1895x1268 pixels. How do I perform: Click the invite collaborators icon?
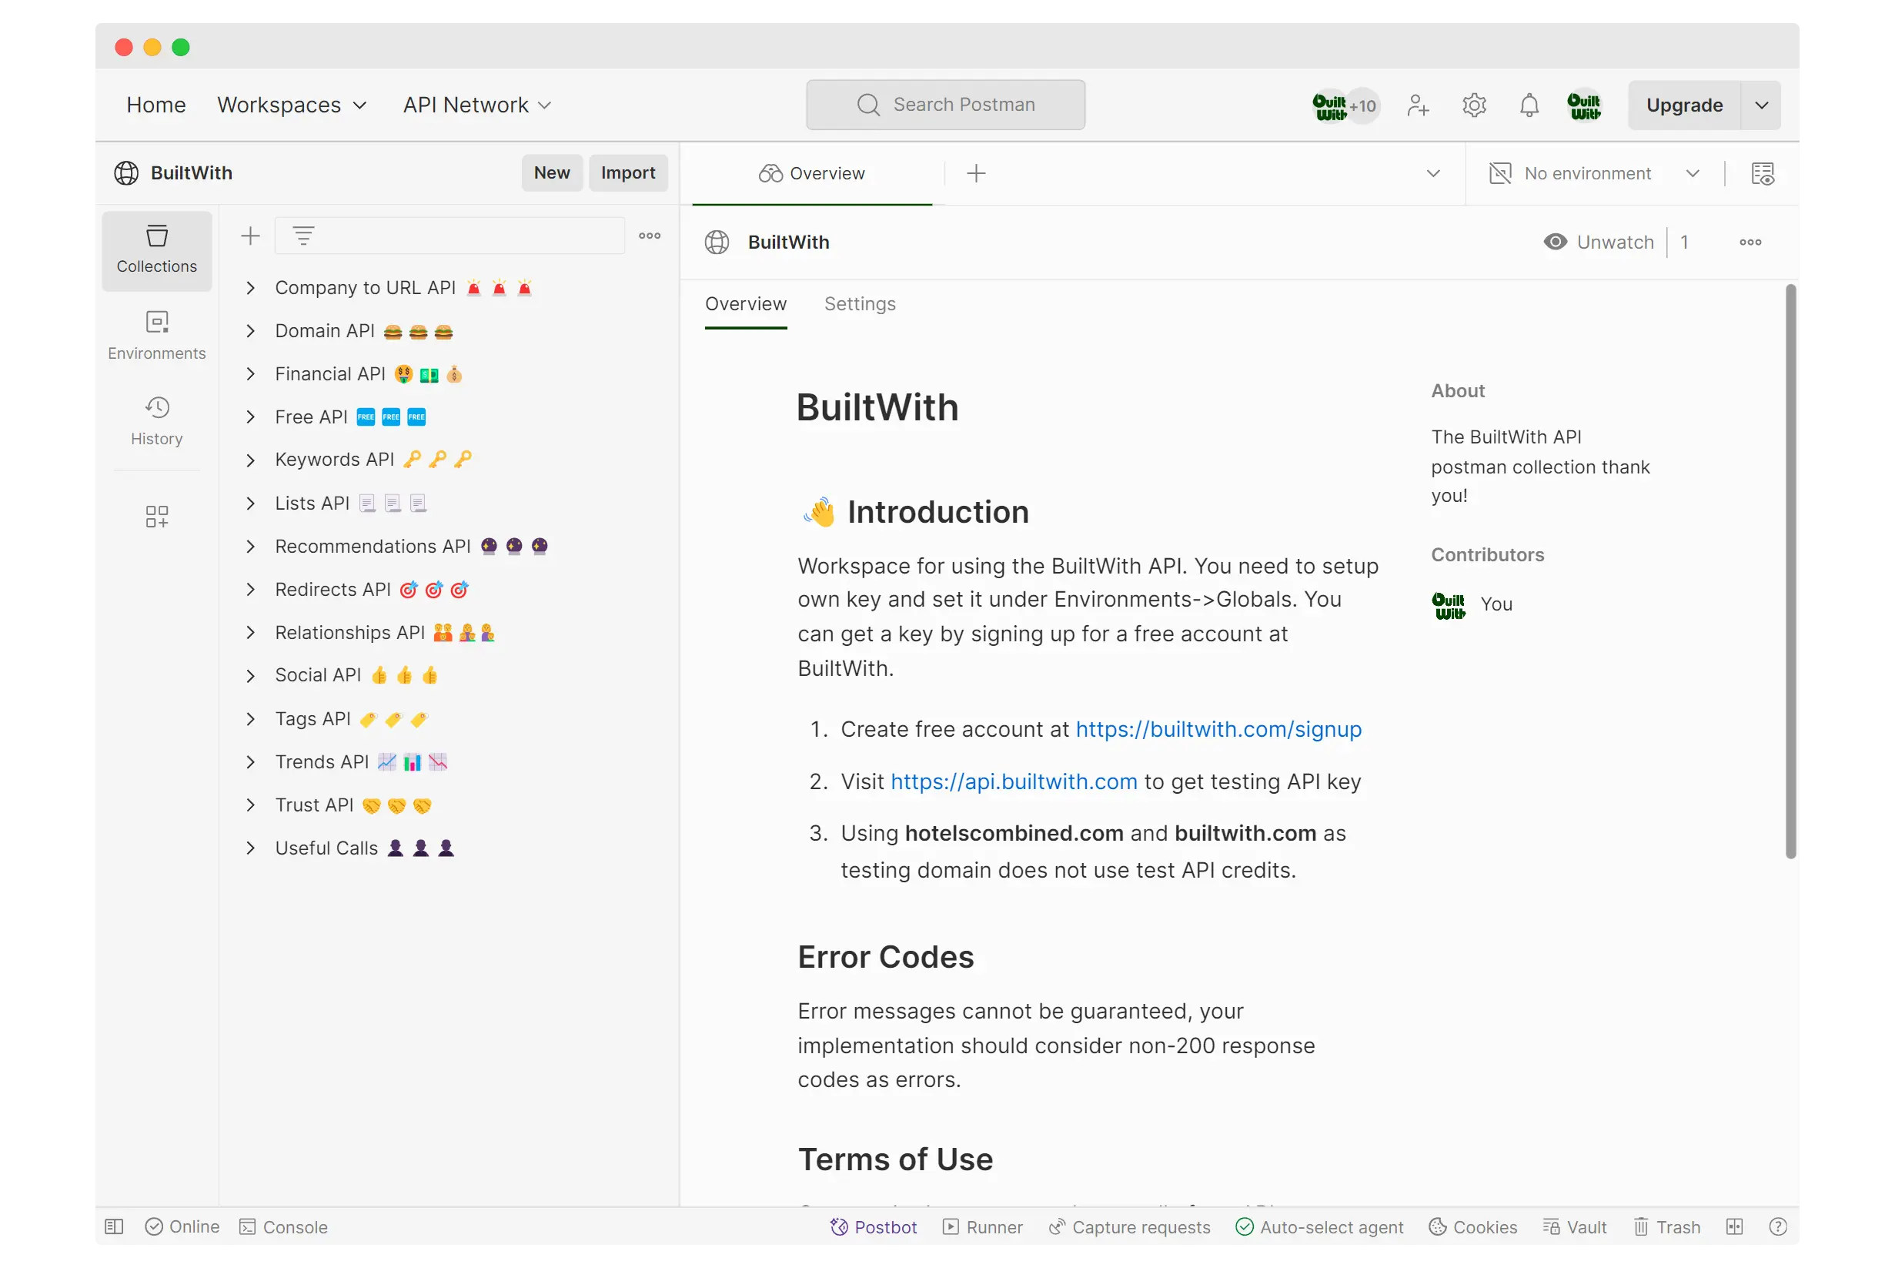pyautogui.click(x=1417, y=105)
